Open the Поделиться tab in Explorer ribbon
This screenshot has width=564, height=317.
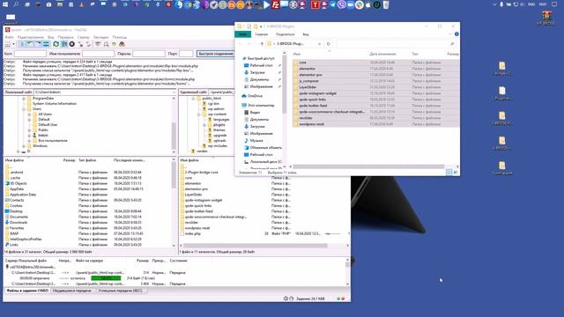tap(285, 34)
